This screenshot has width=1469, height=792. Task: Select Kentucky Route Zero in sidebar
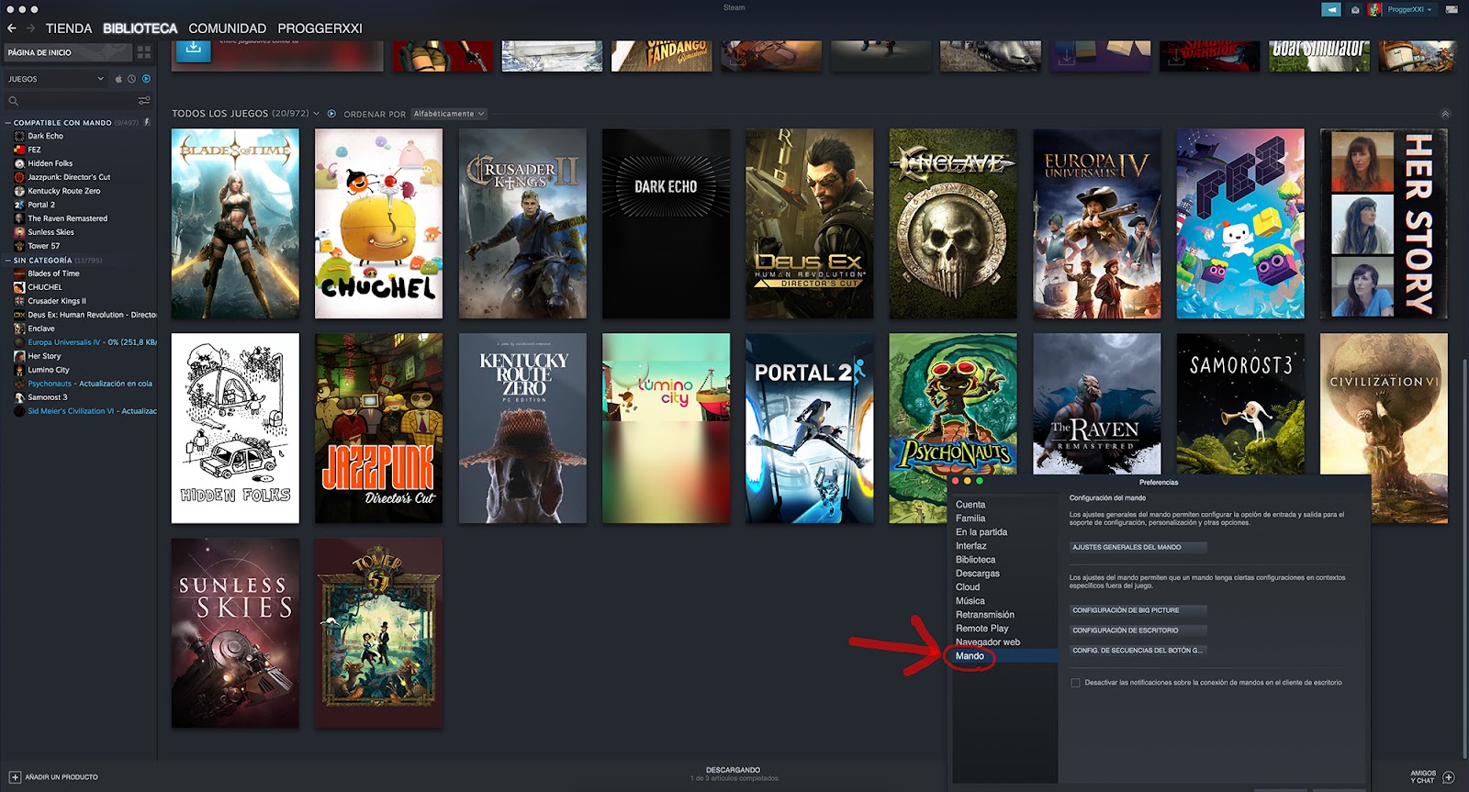(64, 191)
